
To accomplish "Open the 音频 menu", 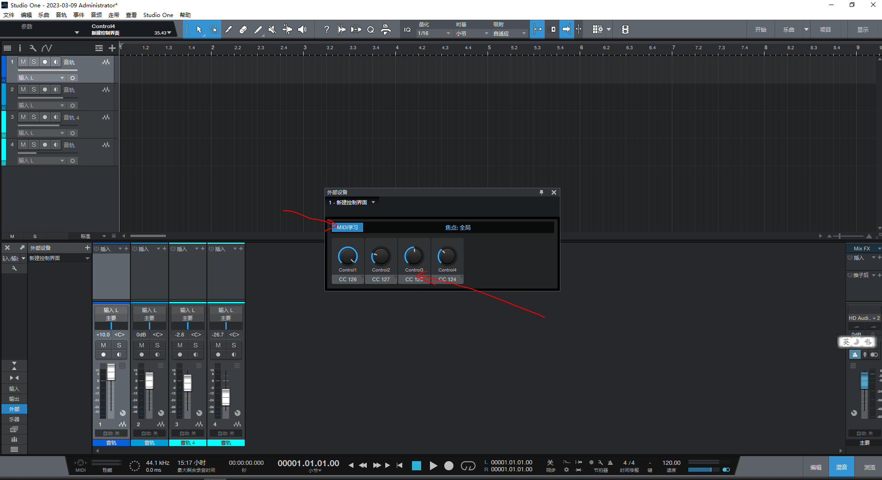I will [x=96, y=15].
